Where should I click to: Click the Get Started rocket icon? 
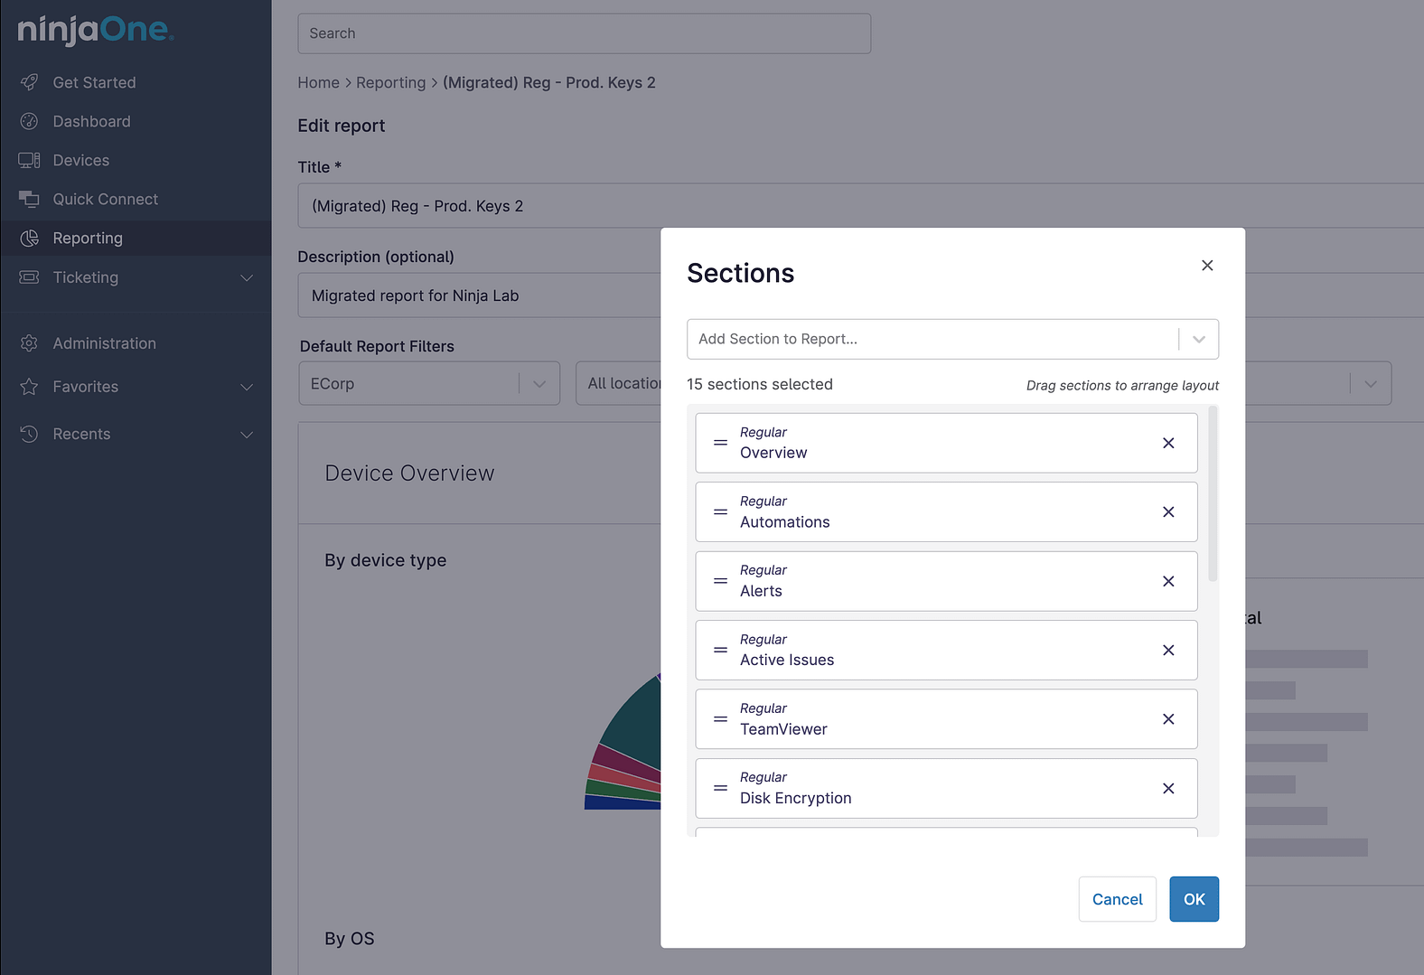click(30, 82)
